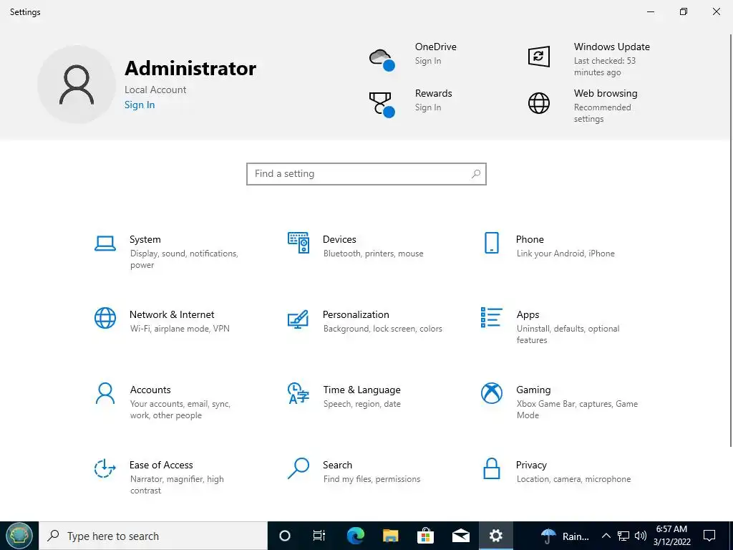Launch Microsoft Edge from taskbar

click(356, 536)
